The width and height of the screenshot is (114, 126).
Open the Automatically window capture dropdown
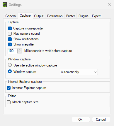(x=79, y=72)
